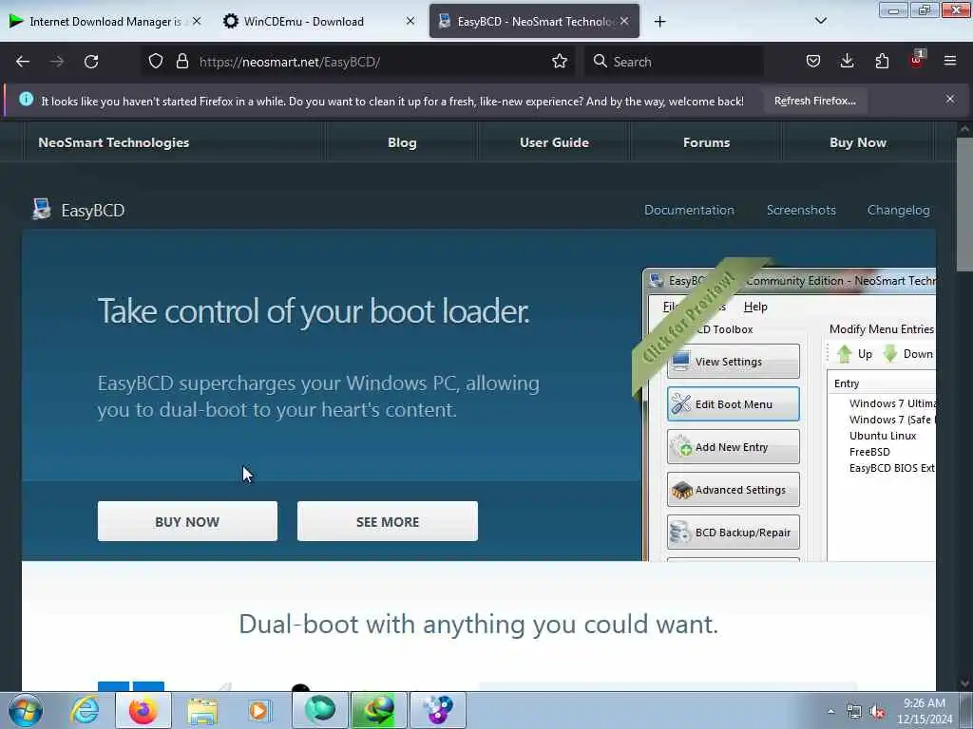Image resolution: width=973 pixels, height=729 pixels.
Task: Switch to Internet Download Manager tab
Action: pos(105,21)
